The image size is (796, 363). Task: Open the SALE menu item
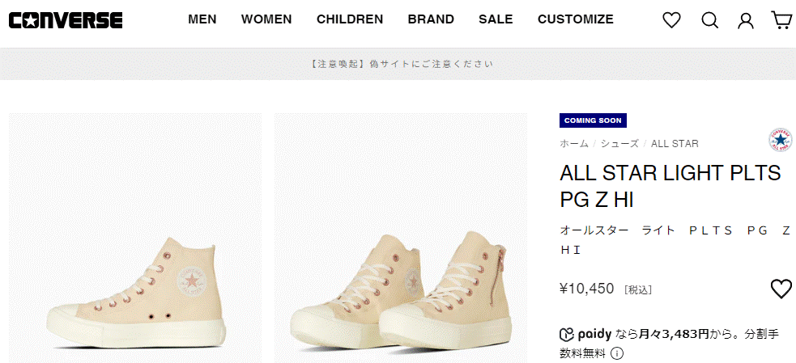[496, 19]
